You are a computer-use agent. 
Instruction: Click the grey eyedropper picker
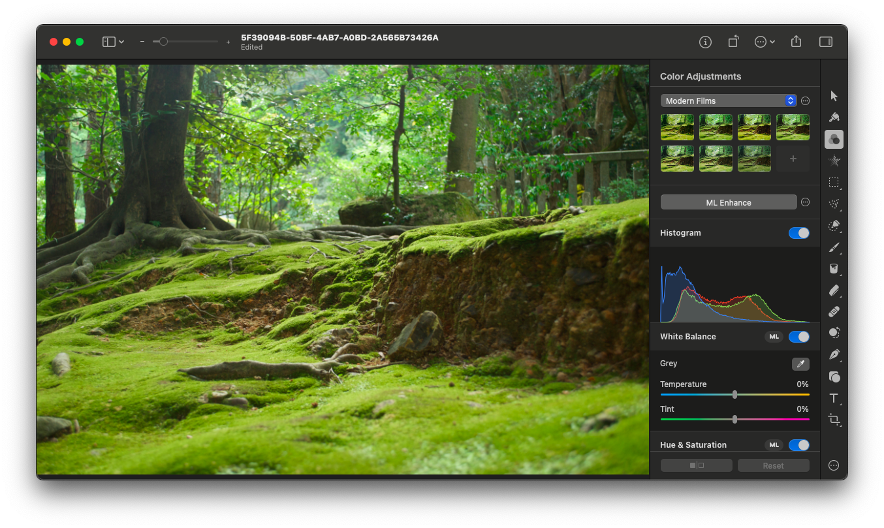pos(800,364)
